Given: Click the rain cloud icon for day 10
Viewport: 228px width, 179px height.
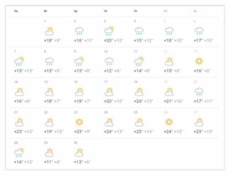Looking at the screenshot, I should tap(109, 61).
